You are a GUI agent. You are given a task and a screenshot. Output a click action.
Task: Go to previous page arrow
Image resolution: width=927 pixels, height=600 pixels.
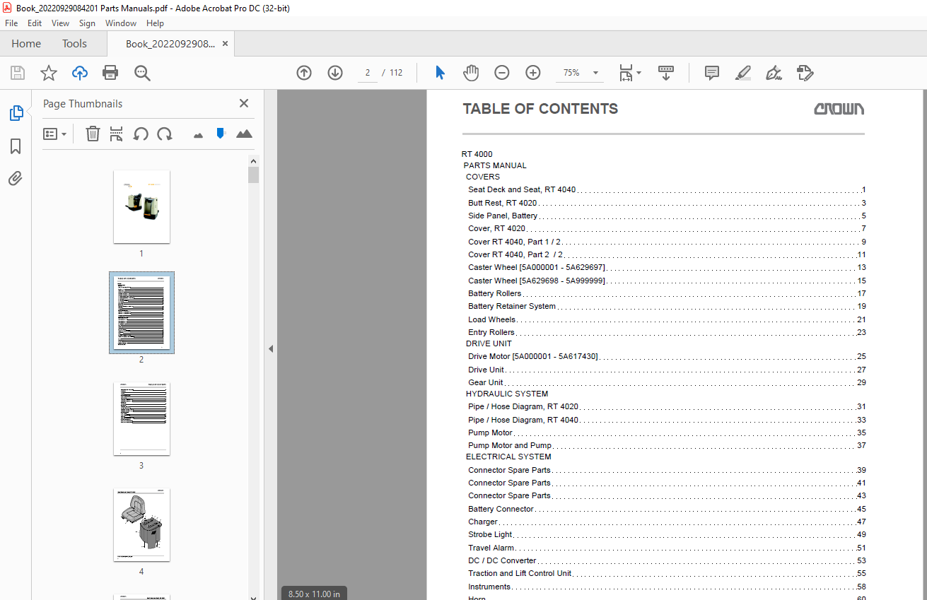tap(304, 73)
